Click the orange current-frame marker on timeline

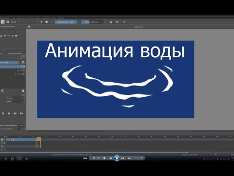coord(39,143)
